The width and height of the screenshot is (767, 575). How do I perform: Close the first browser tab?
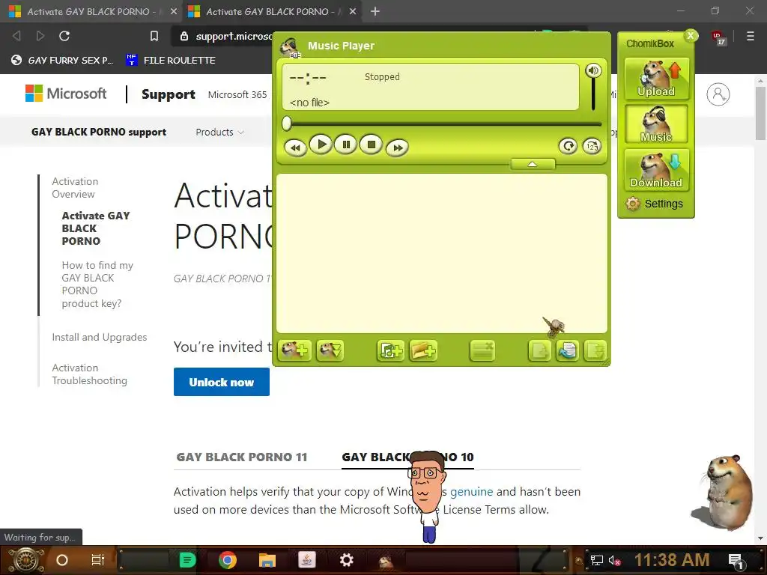point(174,11)
